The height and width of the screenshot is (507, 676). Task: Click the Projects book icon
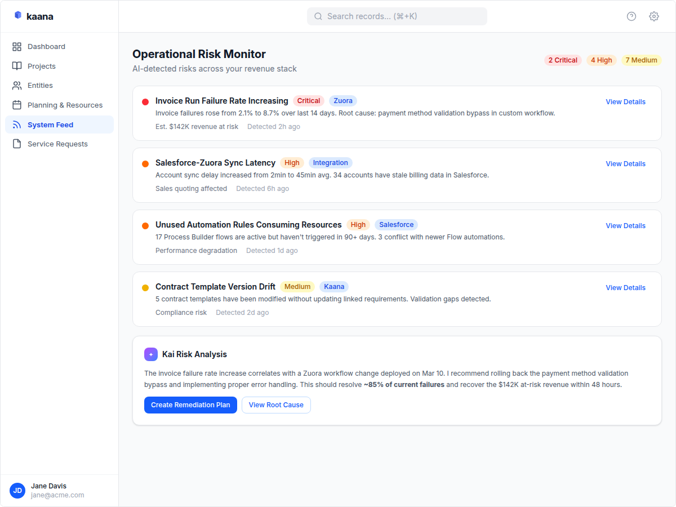click(x=17, y=66)
